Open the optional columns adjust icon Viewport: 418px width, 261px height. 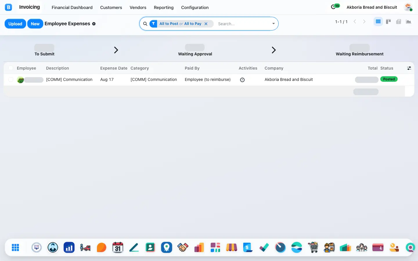pyautogui.click(x=409, y=68)
